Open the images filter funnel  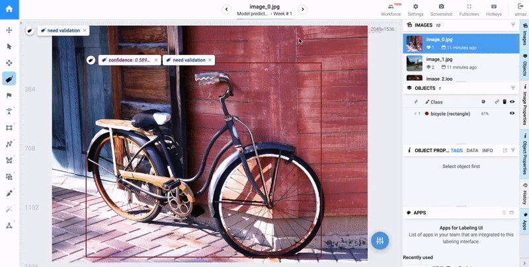tap(513, 24)
